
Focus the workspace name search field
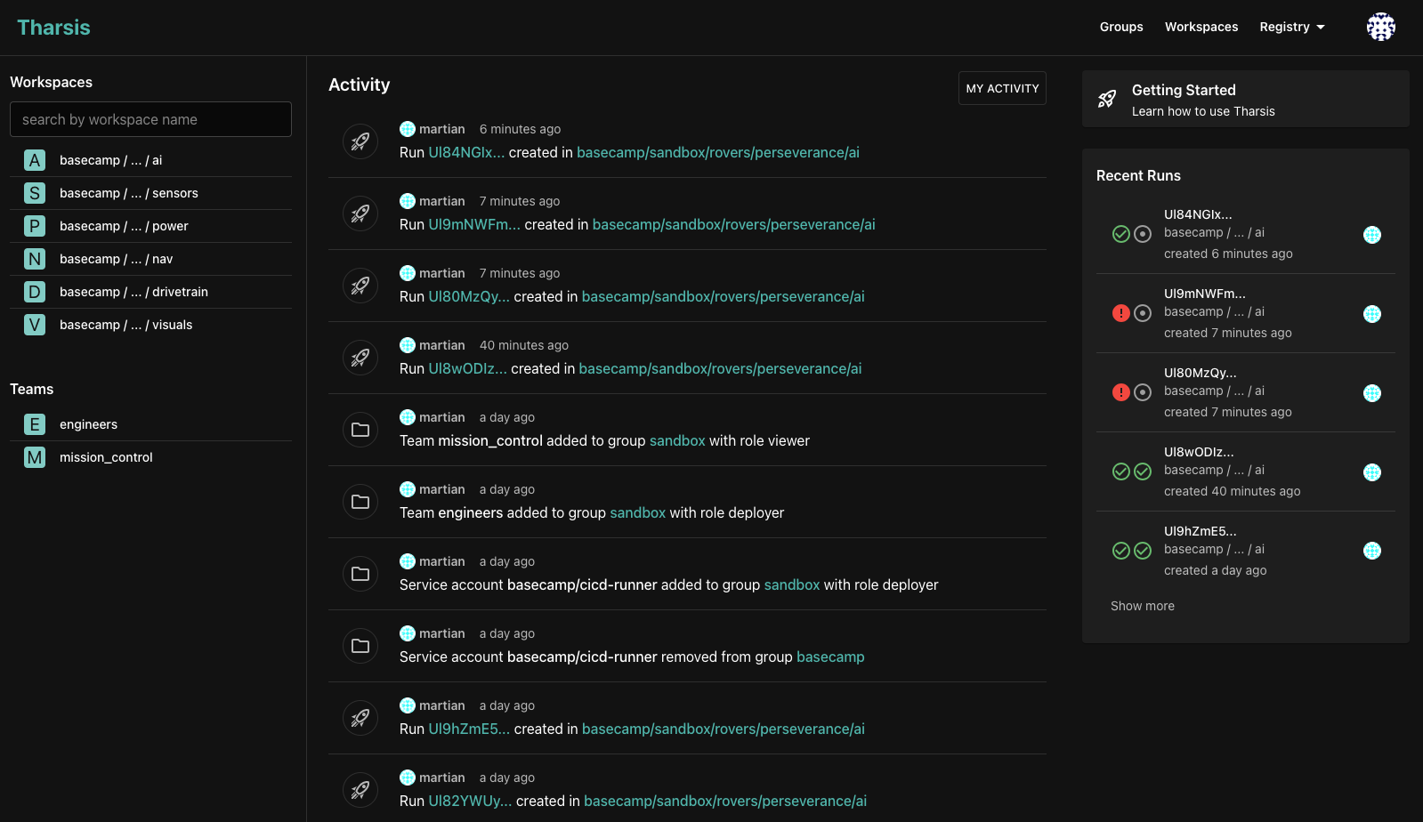tap(150, 119)
